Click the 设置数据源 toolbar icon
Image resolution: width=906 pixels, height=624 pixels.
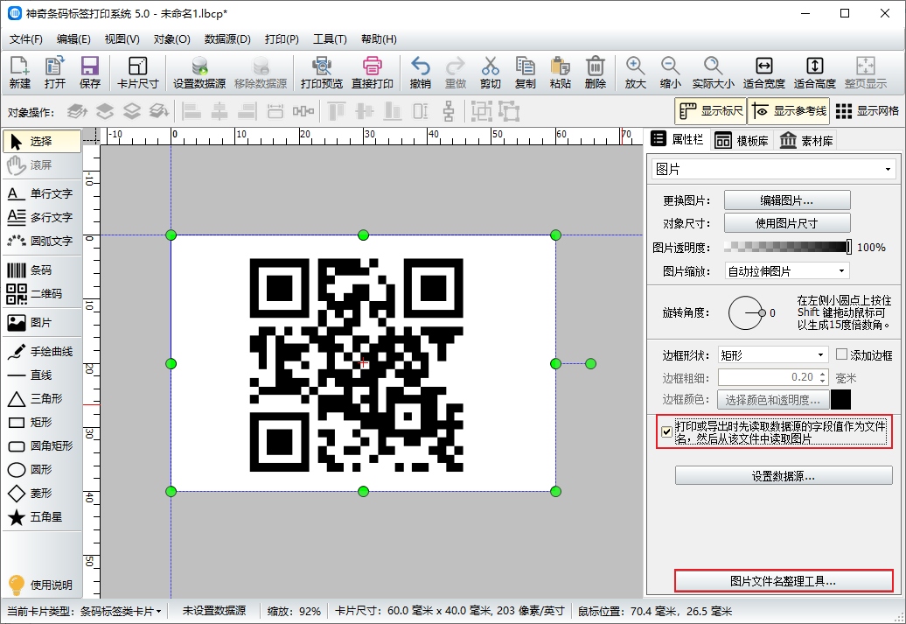pos(199,73)
